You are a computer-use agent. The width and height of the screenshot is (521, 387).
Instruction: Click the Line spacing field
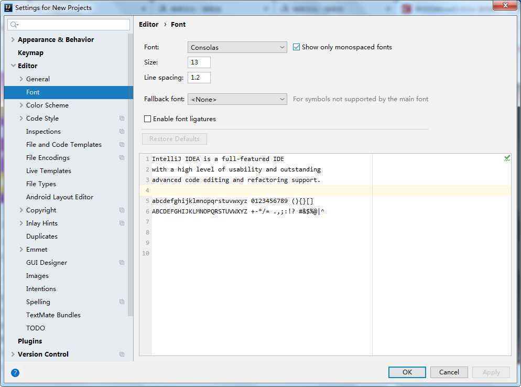[x=199, y=78]
